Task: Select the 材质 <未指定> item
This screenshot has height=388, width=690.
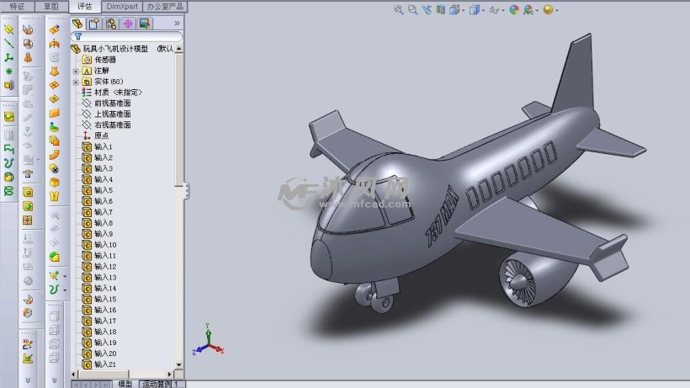Action: point(118,93)
